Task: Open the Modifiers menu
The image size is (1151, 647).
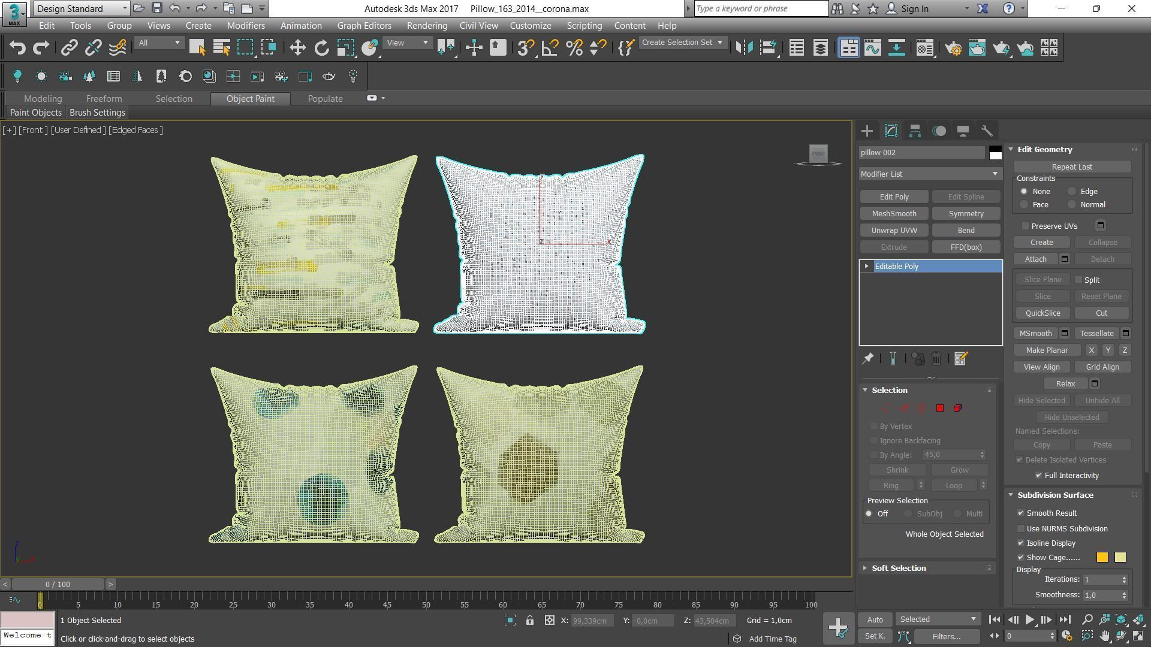Action: 246,26
